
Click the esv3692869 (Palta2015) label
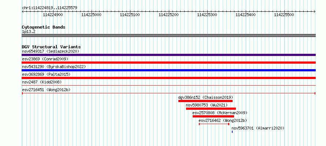[46, 74]
